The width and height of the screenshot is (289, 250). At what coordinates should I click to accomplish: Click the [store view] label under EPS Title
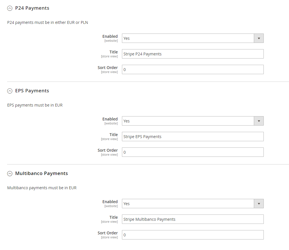pos(109,139)
